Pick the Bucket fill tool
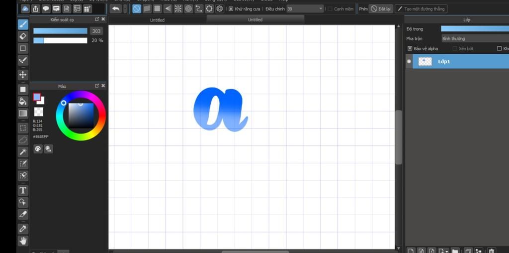This screenshot has width=509, height=253. 23,101
